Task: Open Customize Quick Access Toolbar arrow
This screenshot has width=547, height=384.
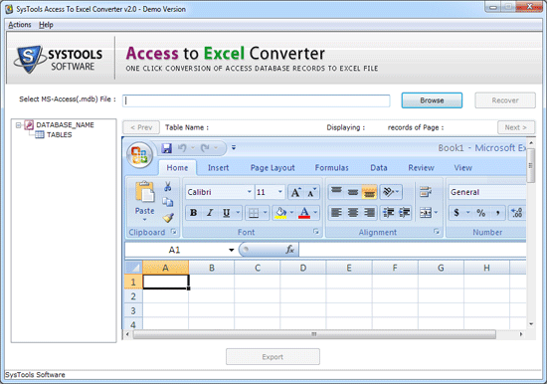Action: pyautogui.click(x=234, y=147)
